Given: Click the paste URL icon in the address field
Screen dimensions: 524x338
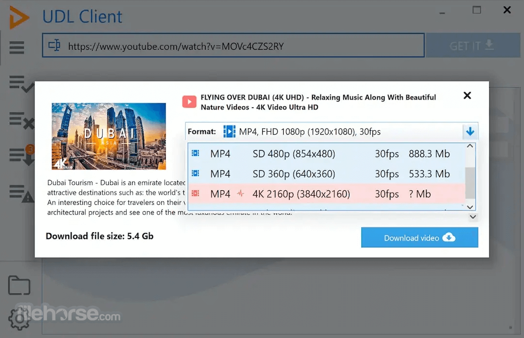Looking at the screenshot, I should click(54, 45).
